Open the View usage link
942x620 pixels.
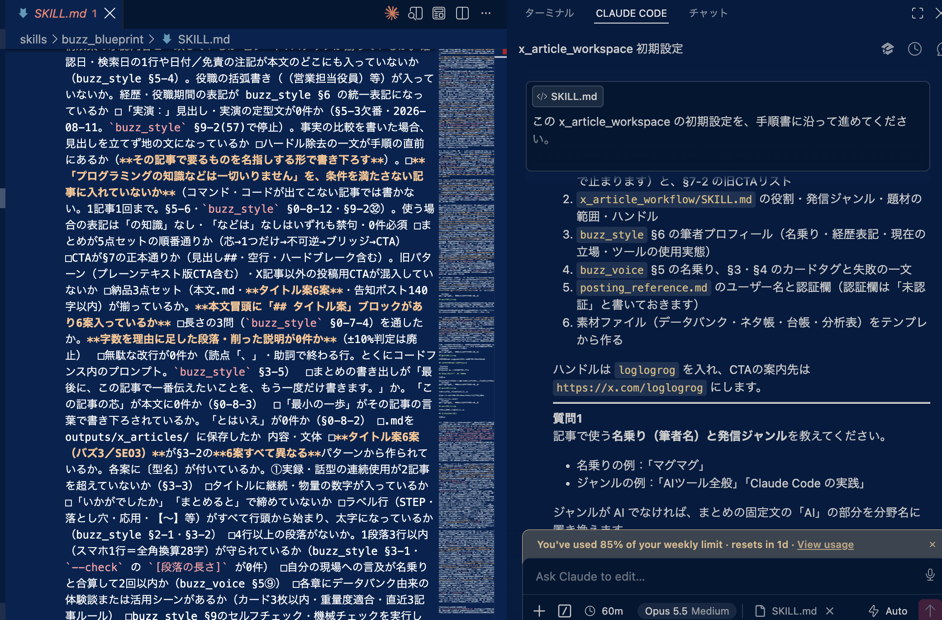(825, 544)
